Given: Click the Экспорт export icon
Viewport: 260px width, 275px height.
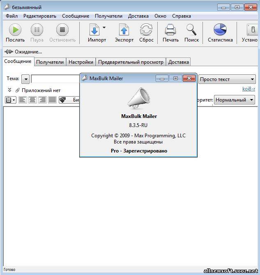Looking at the screenshot, I should 124,30.
